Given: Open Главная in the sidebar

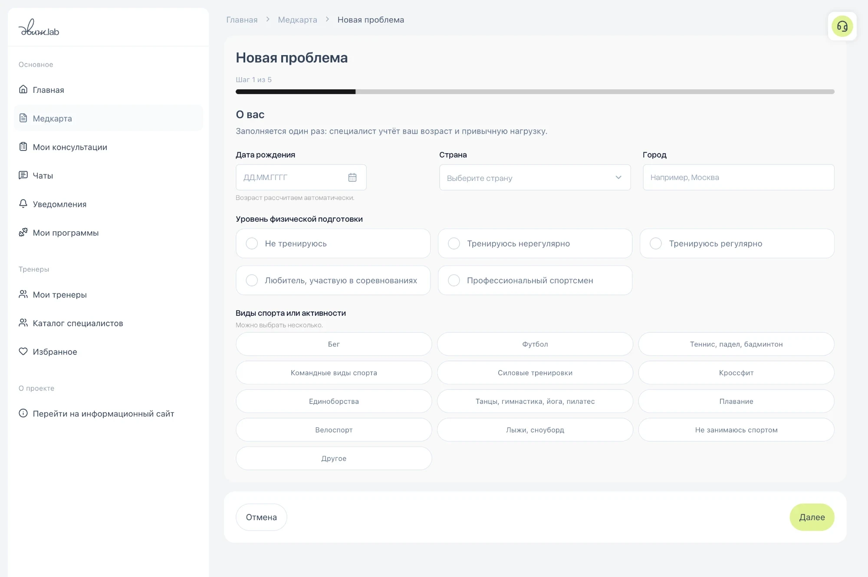Looking at the screenshot, I should click(x=108, y=90).
